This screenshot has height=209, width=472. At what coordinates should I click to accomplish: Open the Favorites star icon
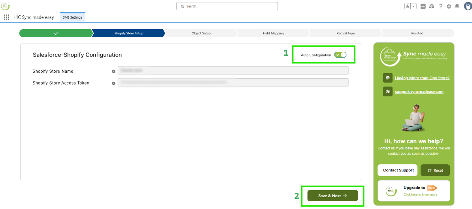point(407,6)
